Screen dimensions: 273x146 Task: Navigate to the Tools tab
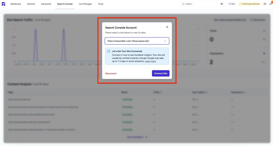[x=101, y=4]
